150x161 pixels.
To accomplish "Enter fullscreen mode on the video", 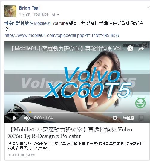I will [141, 118].
